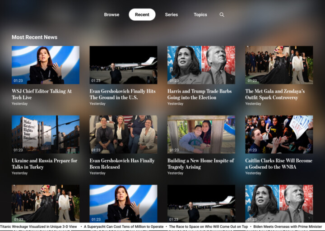Click headline 'Building a New Home Inspite of Tragedy Arising'

point(200,164)
